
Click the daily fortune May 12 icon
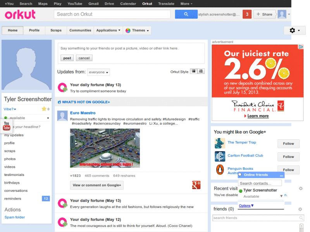tap(62, 222)
